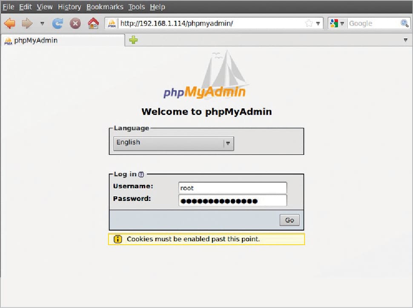Click the Google search magnifier icon
This screenshot has width=413, height=308.
click(x=404, y=23)
